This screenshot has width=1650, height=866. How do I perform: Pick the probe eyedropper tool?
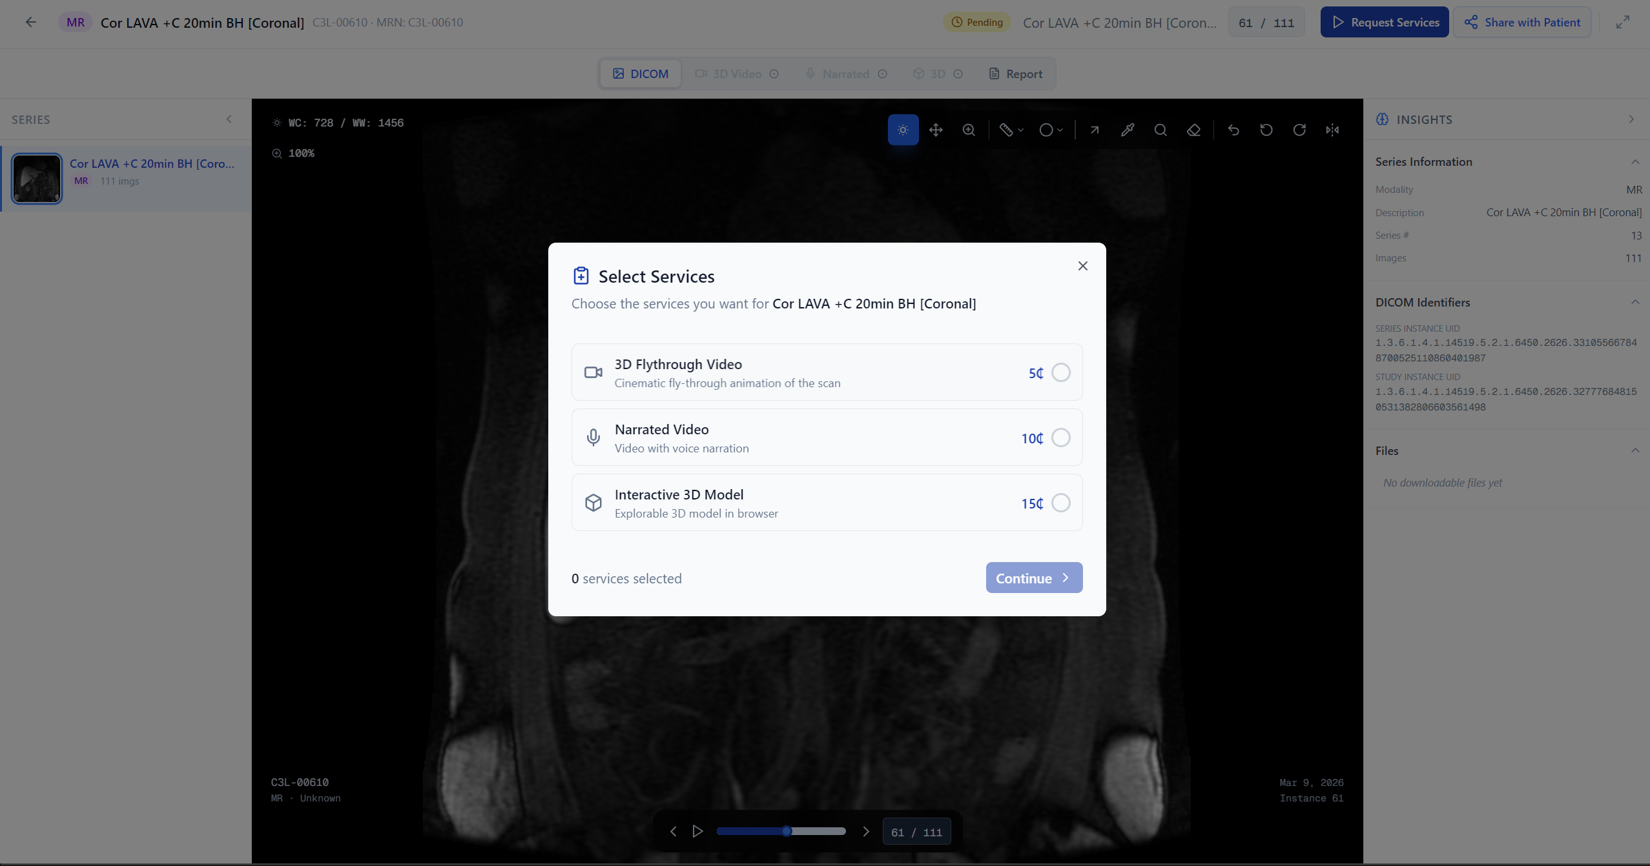(1127, 130)
